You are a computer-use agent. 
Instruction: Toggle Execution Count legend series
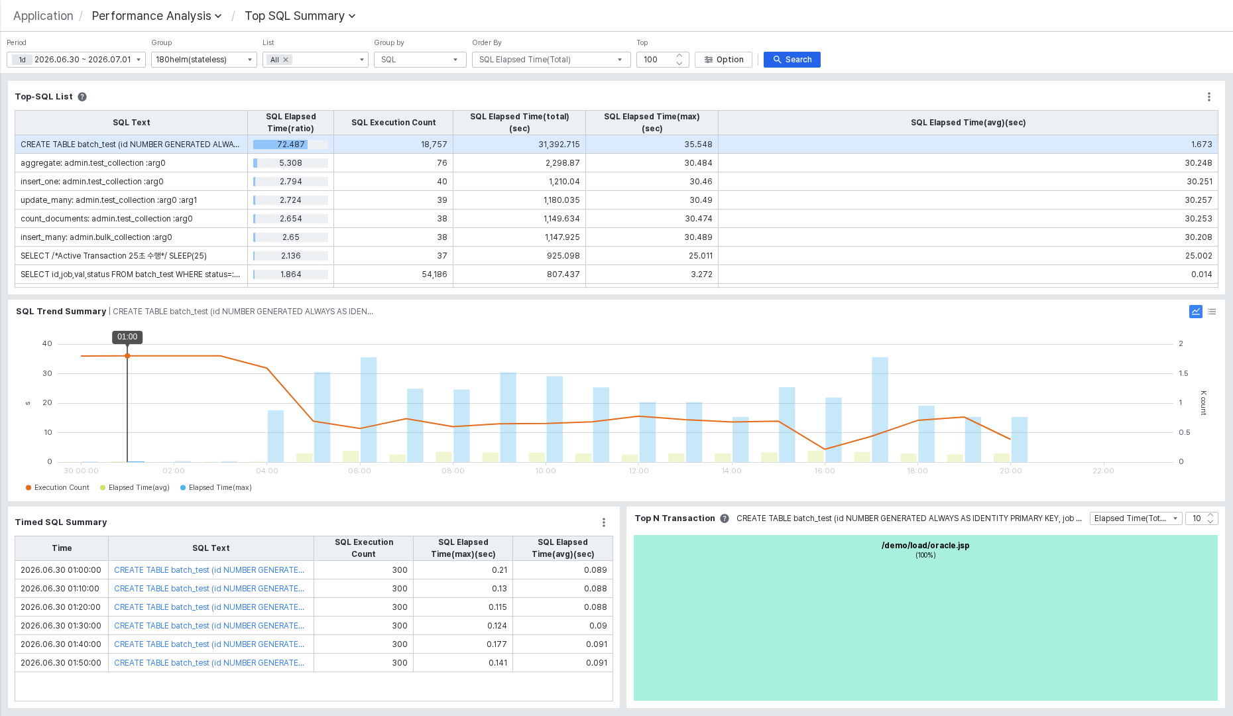point(57,488)
